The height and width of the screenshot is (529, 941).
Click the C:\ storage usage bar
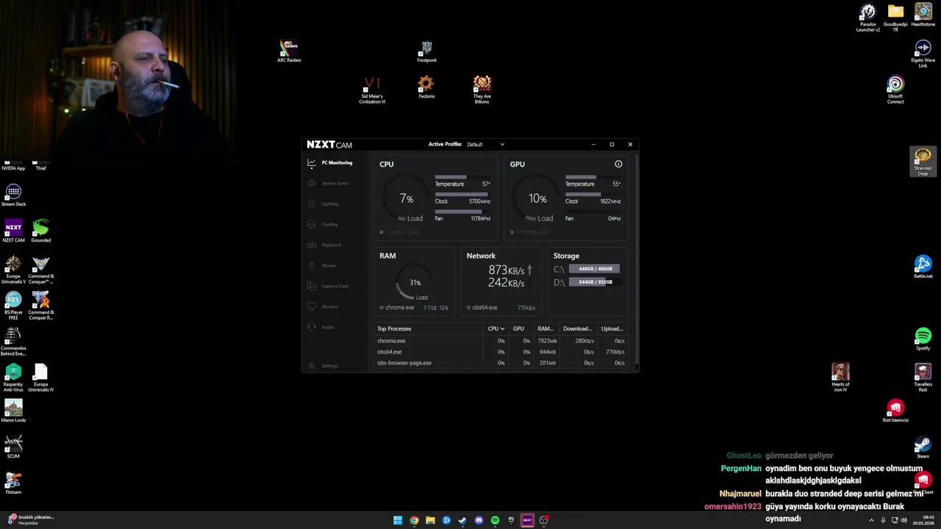594,269
